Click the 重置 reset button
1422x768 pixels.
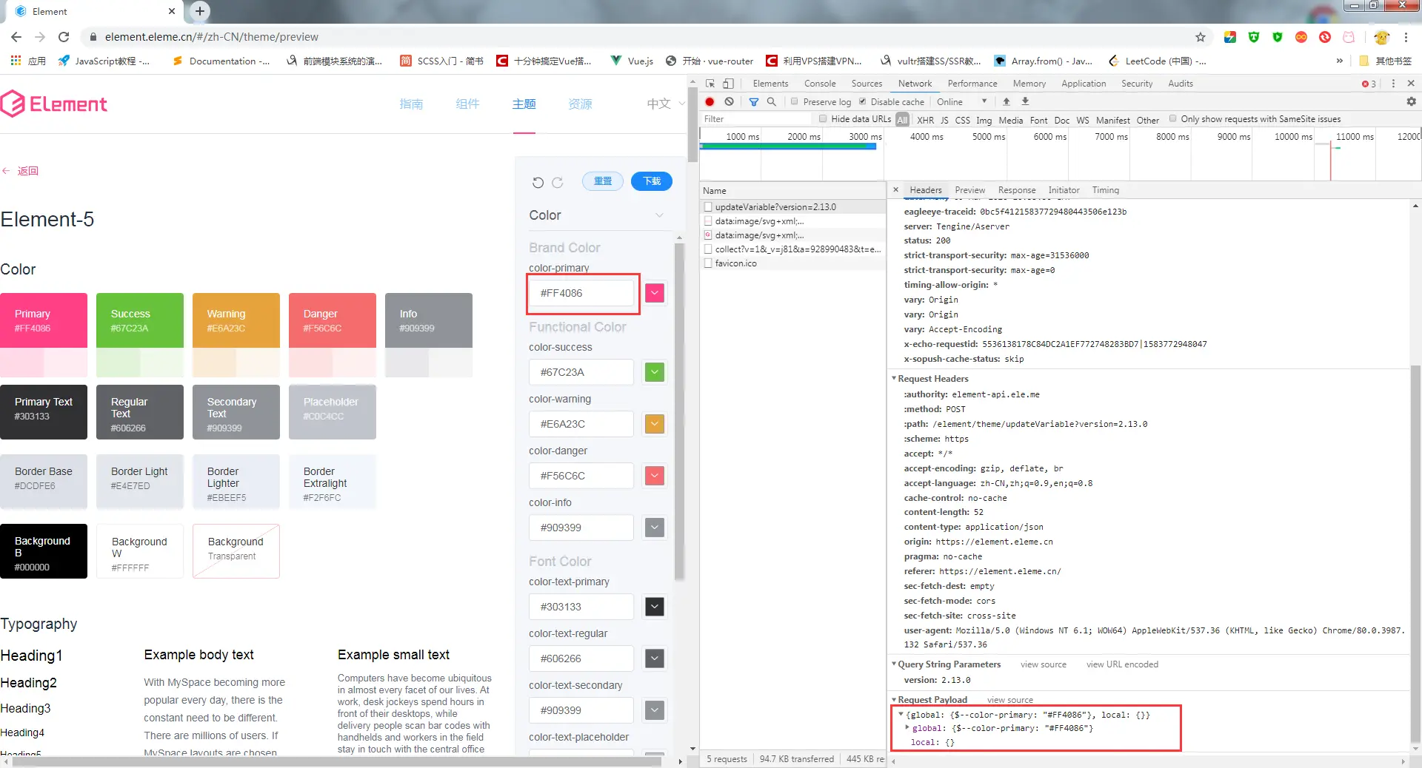603,181
